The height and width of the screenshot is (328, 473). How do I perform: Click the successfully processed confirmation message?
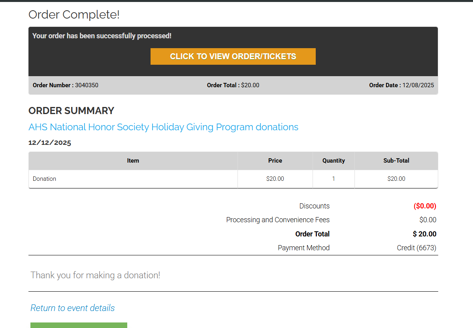pos(102,36)
